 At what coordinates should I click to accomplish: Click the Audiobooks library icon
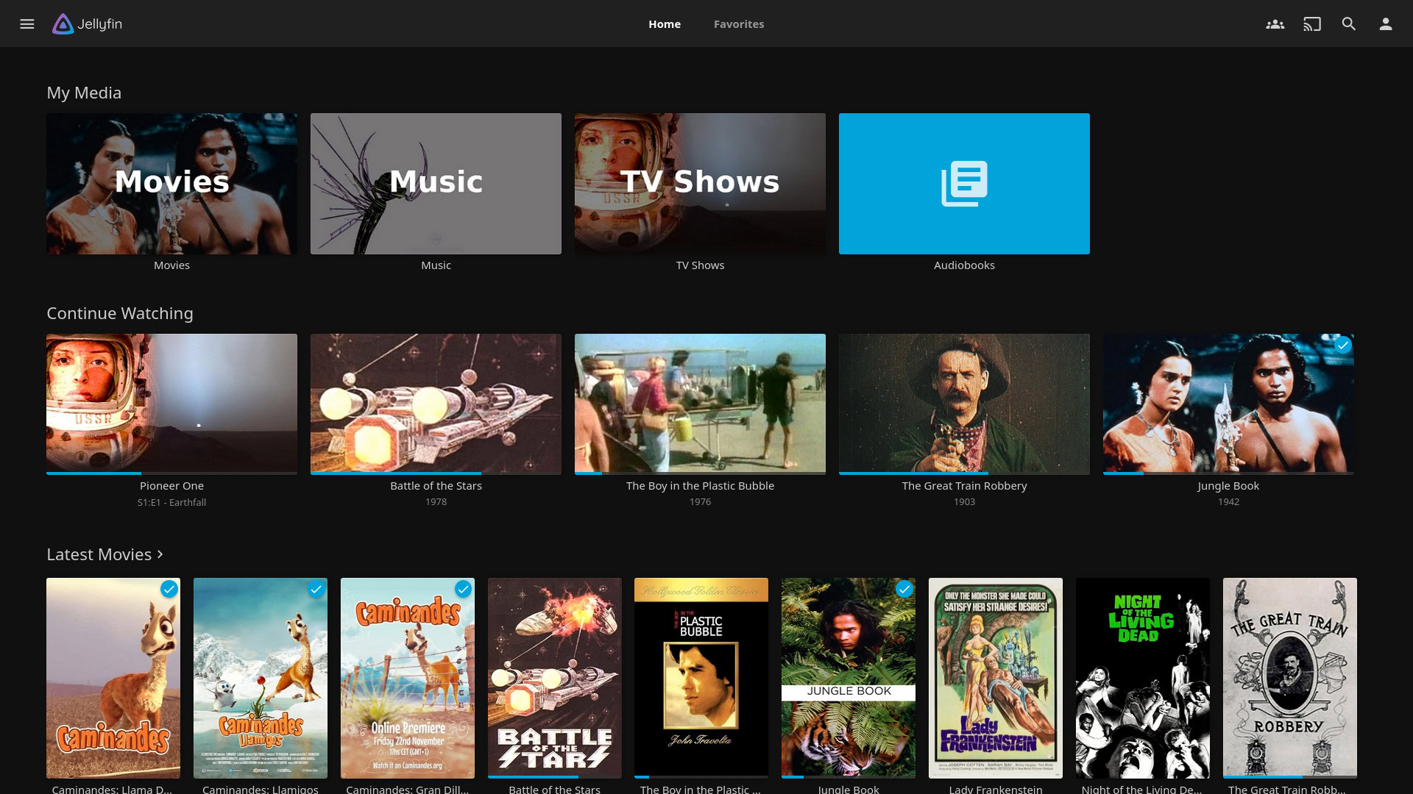pos(965,183)
